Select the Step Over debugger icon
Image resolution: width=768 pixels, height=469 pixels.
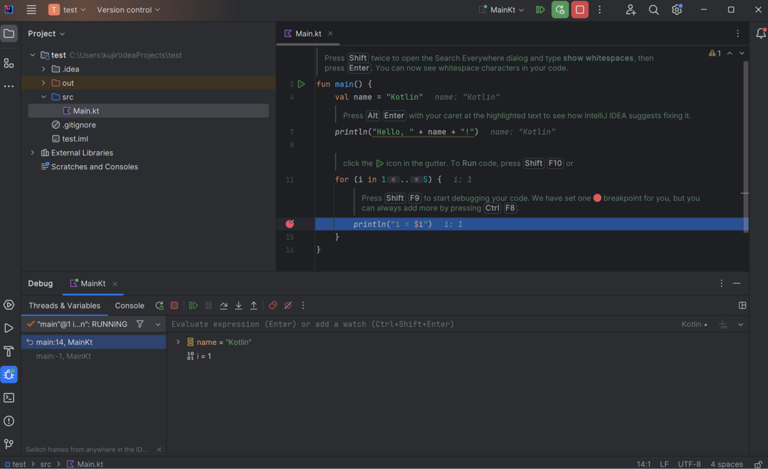[223, 305]
